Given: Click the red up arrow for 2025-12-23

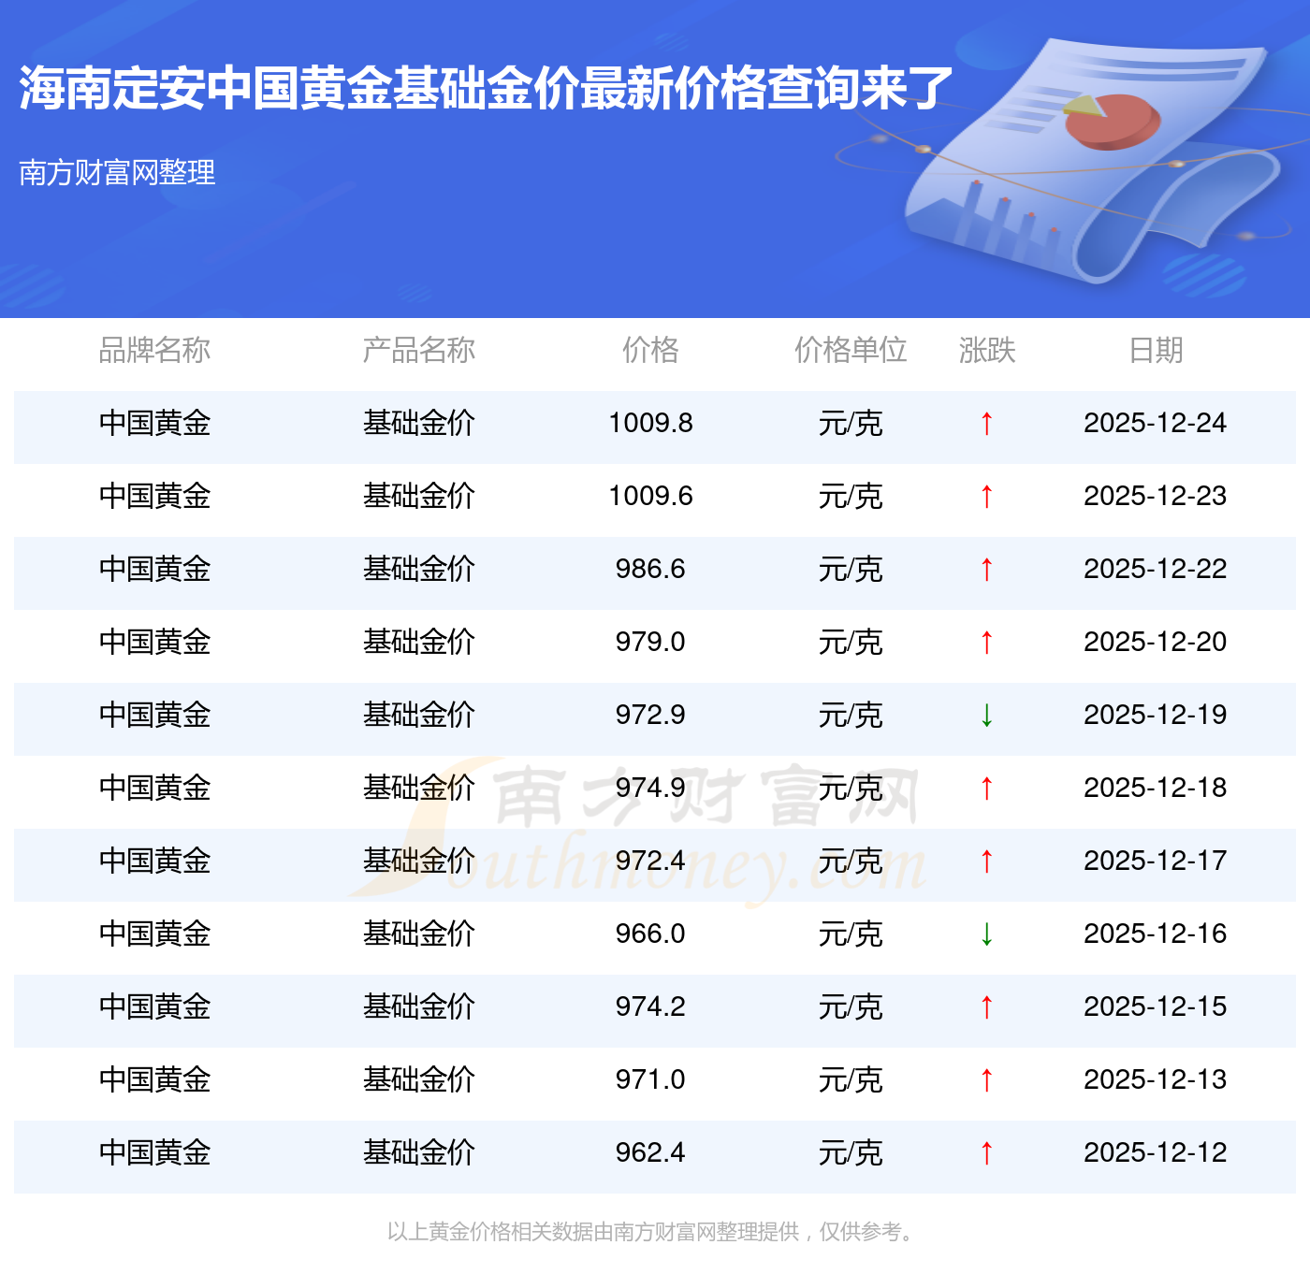Looking at the screenshot, I should point(986,497).
